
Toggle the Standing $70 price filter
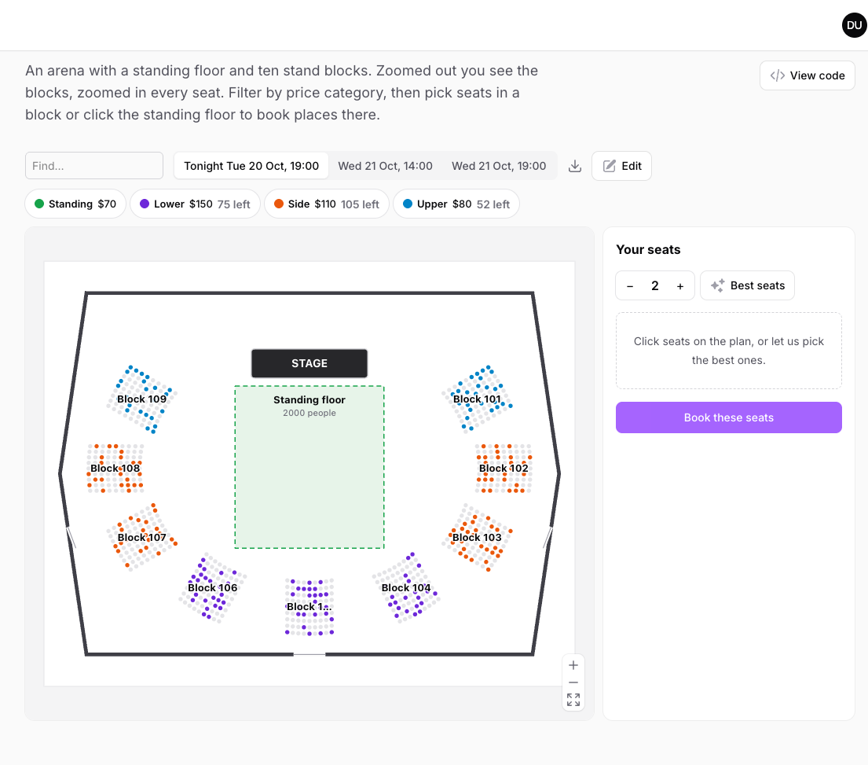coord(75,204)
